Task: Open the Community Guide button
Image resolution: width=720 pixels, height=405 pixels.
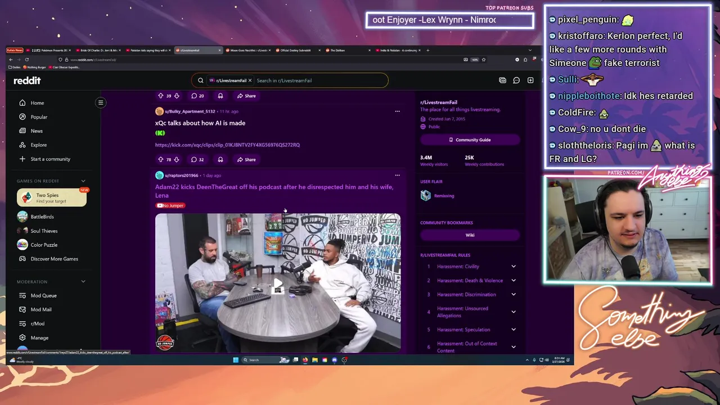Action: [470, 139]
